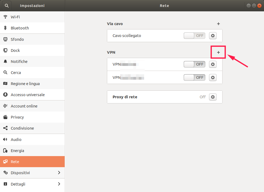Open settings gear for the first VPN

click(x=213, y=64)
